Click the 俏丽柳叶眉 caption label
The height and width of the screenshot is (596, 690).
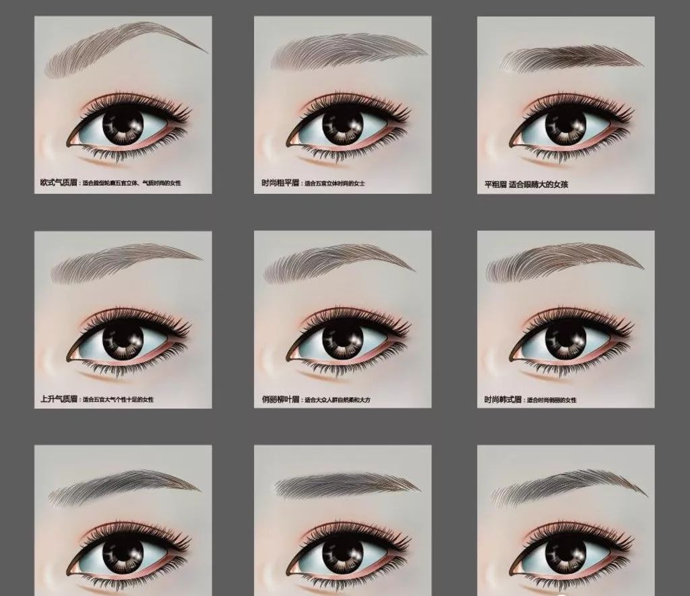click(281, 399)
